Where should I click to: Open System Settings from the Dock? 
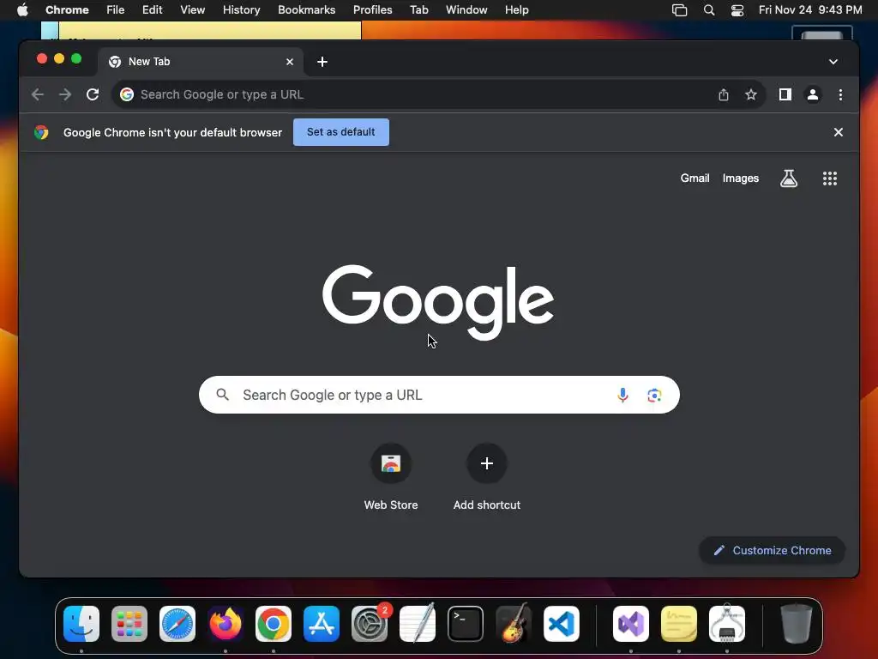pyautogui.click(x=370, y=624)
